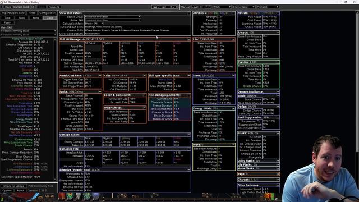Select the Calcs tab
This screenshot has height=202, width=359.
tap(50, 18)
